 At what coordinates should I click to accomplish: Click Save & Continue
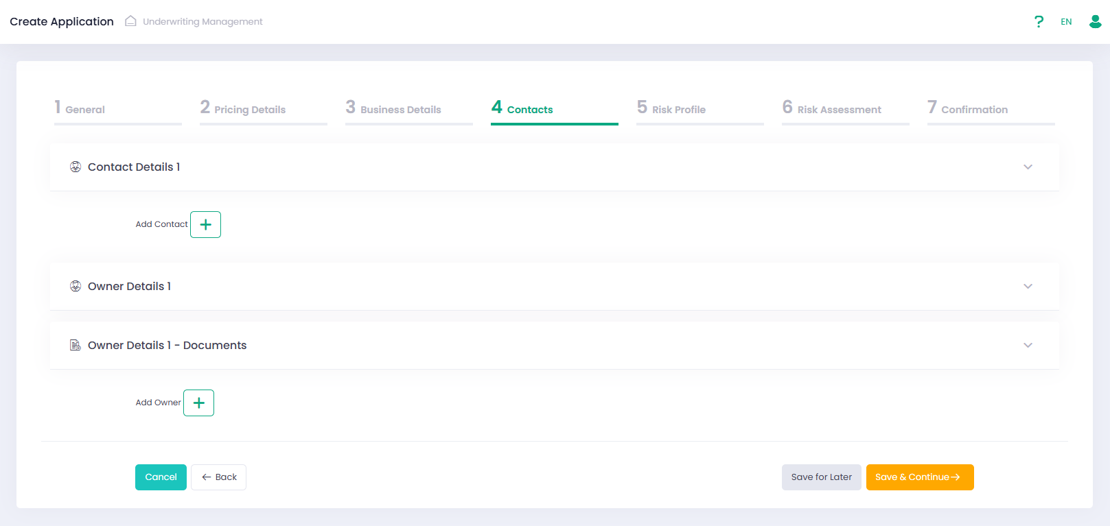tap(919, 477)
